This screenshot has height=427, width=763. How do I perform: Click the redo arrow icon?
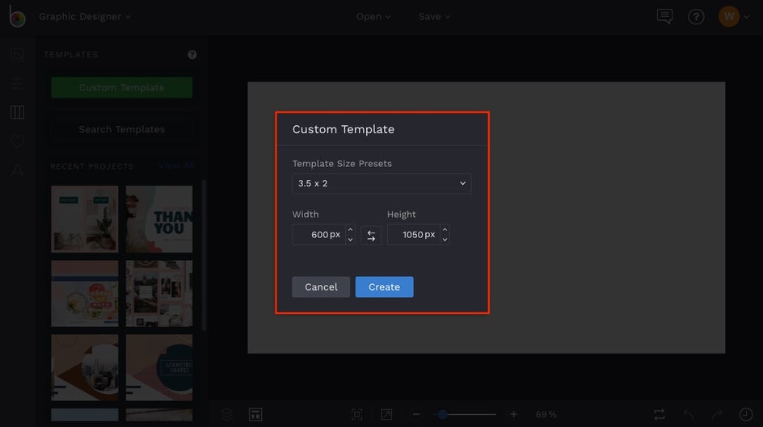pos(717,414)
